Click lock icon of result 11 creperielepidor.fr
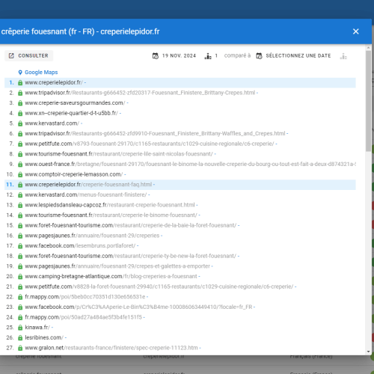 pos(20,185)
